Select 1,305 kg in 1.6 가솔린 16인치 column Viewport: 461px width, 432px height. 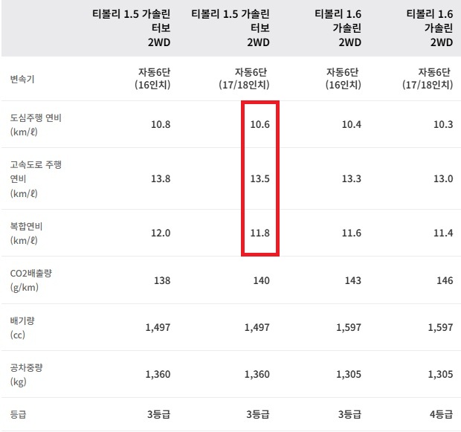click(349, 374)
